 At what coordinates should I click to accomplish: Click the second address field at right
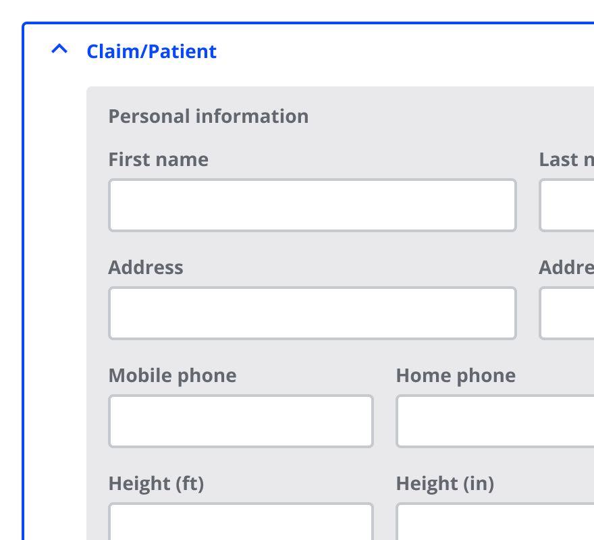567,313
